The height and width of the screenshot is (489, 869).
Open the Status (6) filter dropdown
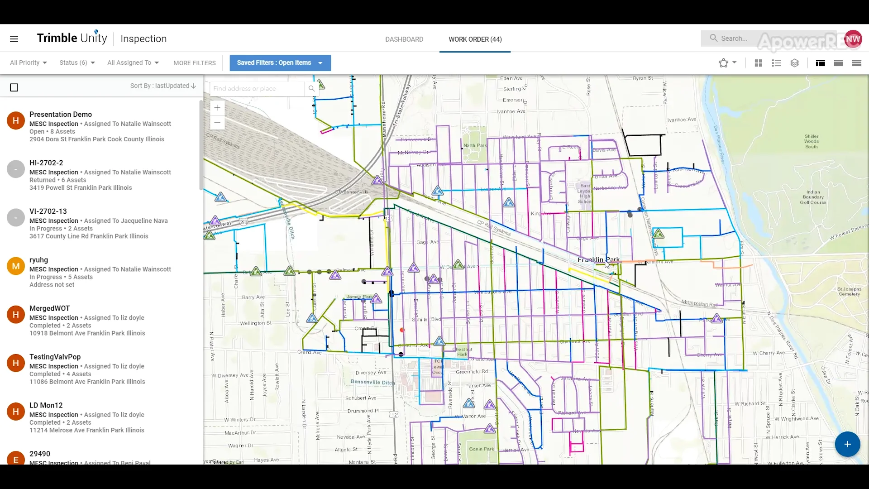coord(77,62)
